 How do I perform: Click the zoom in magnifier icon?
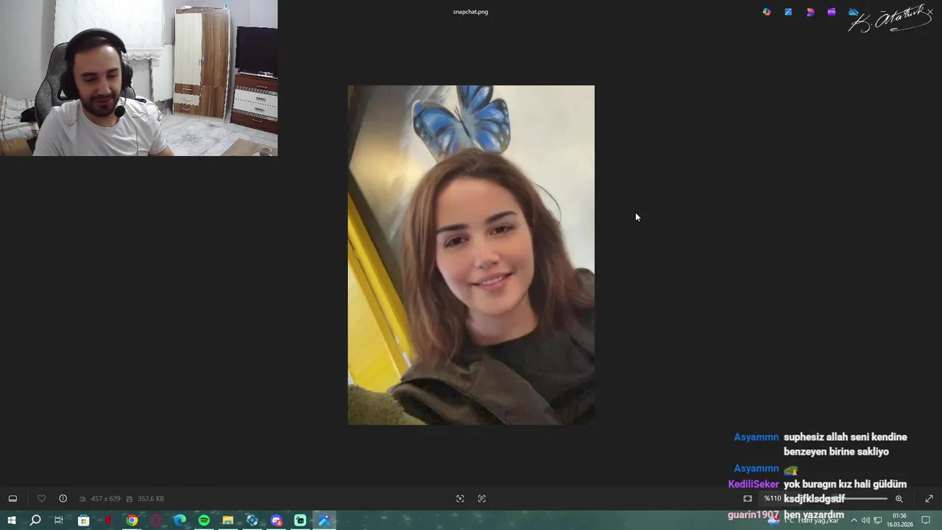click(x=899, y=498)
